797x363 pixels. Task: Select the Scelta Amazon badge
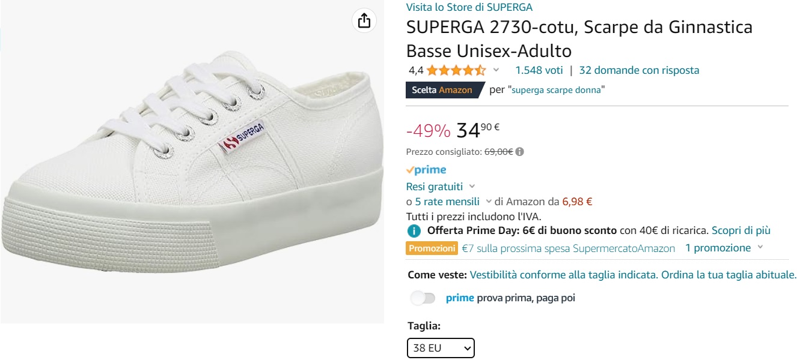click(442, 89)
